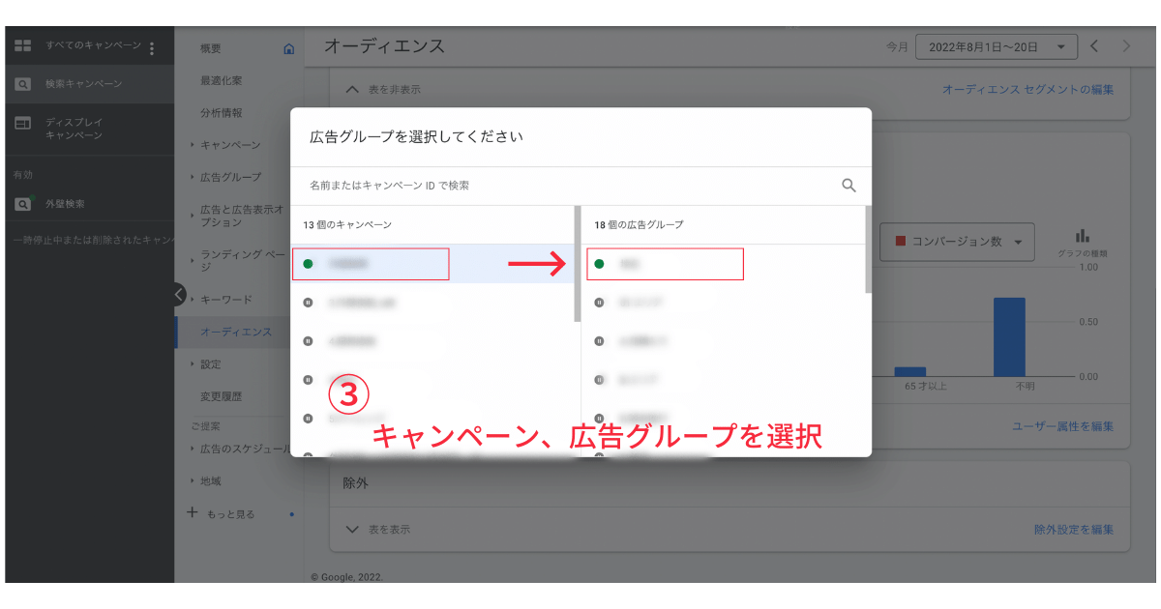Screen dimensions: 1161x609
Task: Click the 除外 section heading
Action: click(x=355, y=482)
